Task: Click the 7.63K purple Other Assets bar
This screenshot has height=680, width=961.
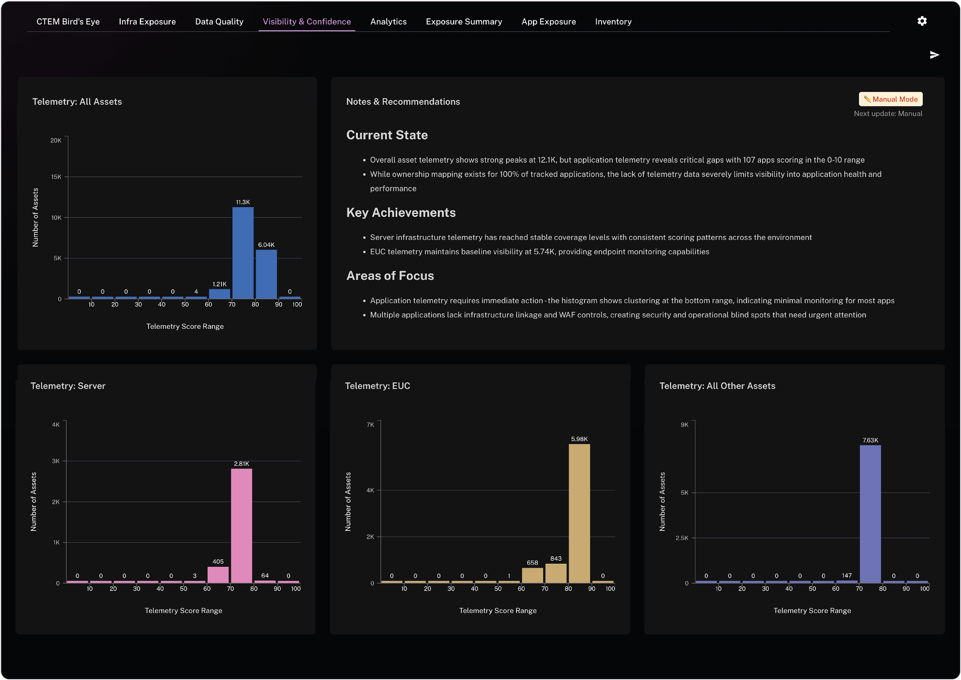Action: tap(870, 514)
